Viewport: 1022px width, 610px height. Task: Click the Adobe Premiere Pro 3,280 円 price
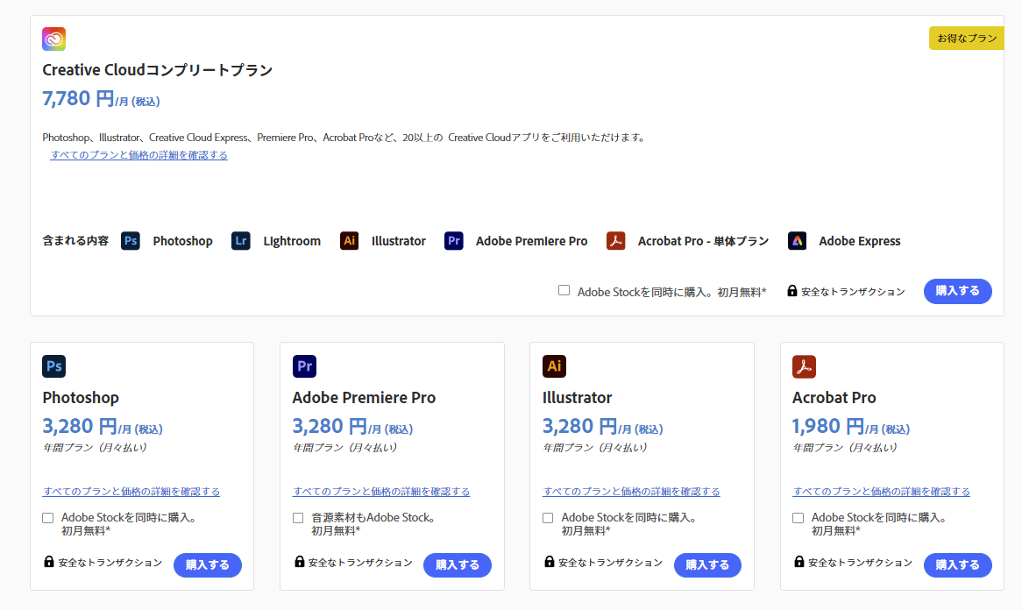pos(352,427)
